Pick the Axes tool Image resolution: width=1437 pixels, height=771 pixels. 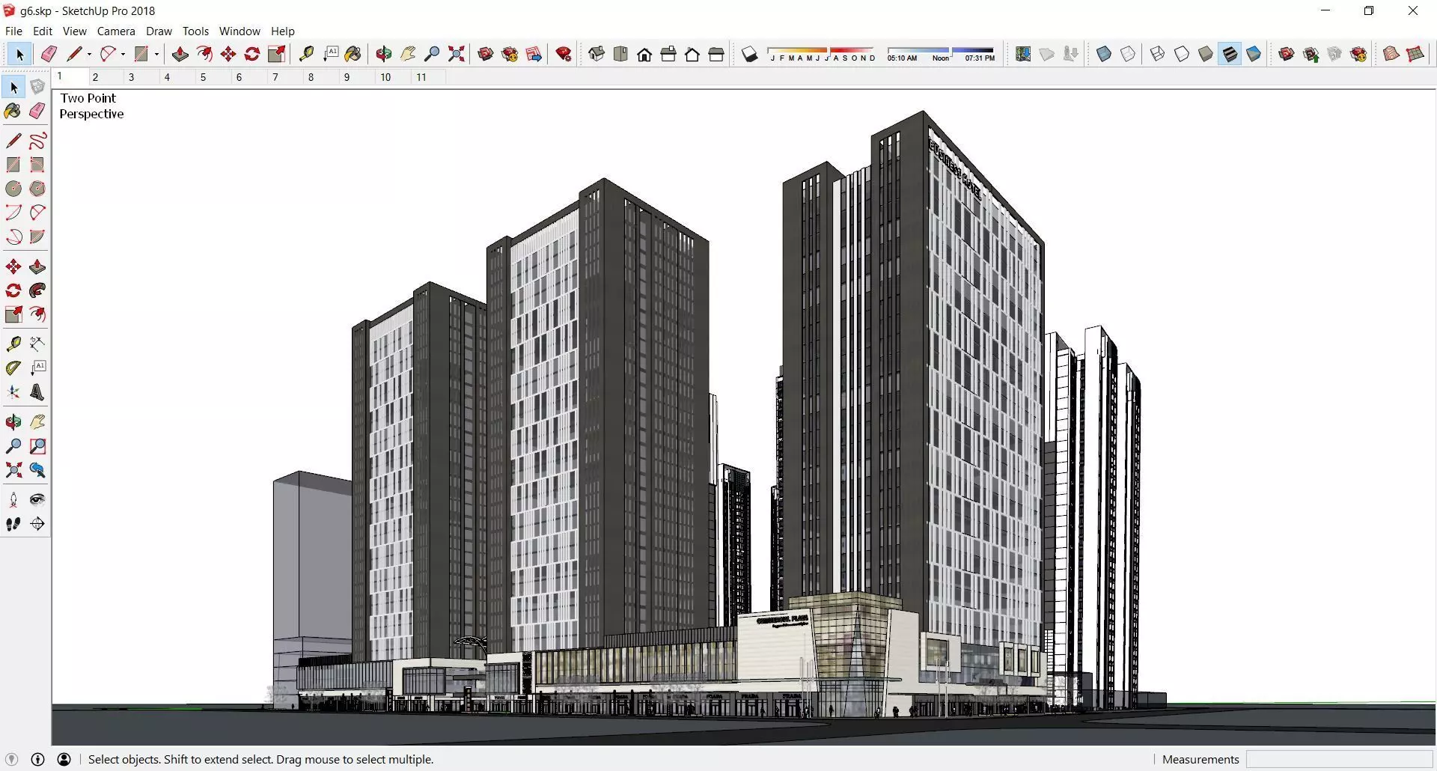click(13, 392)
